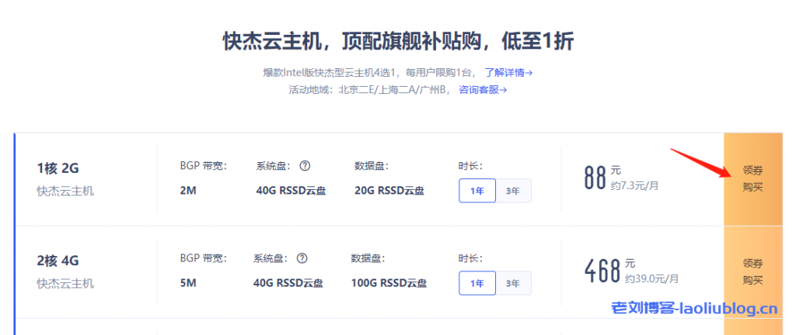Click the help icon beside 系统盘 in 2核 4G row
Viewport: 796px width, 335px height.
click(302, 258)
